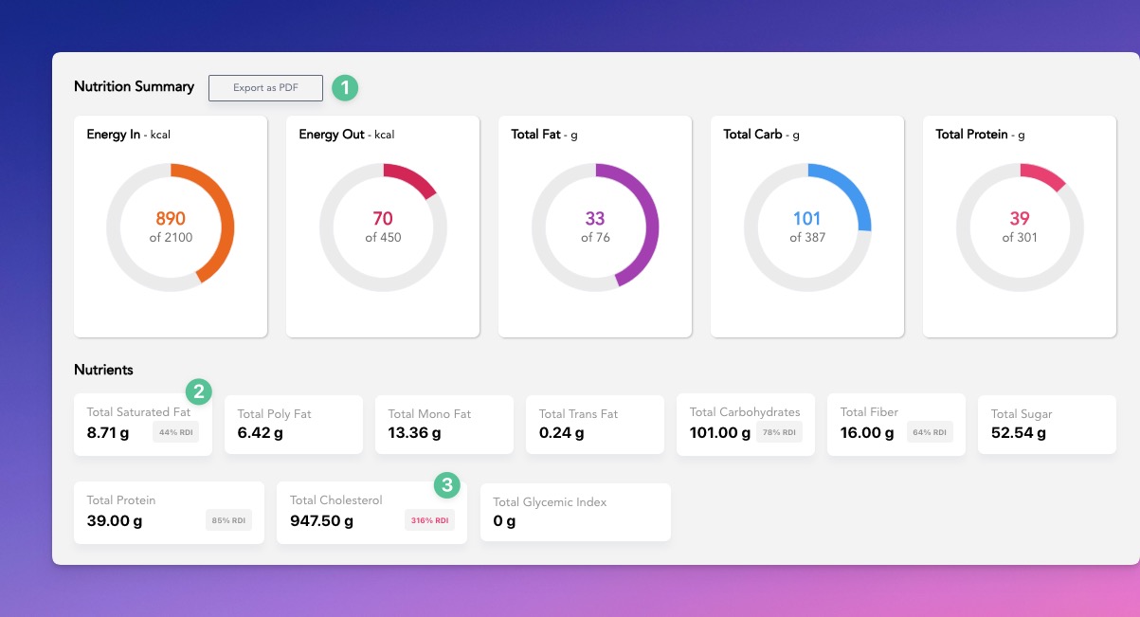
Task: Select the Total Trans Fat card
Action: point(595,425)
